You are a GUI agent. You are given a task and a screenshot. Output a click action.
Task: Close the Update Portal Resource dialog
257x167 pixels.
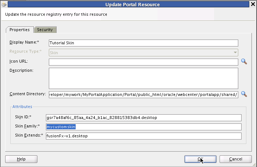click(253, 4)
